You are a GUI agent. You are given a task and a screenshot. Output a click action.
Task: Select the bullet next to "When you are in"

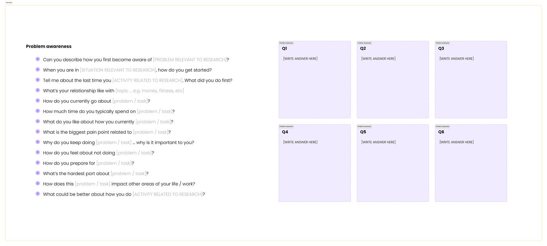(x=38, y=70)
